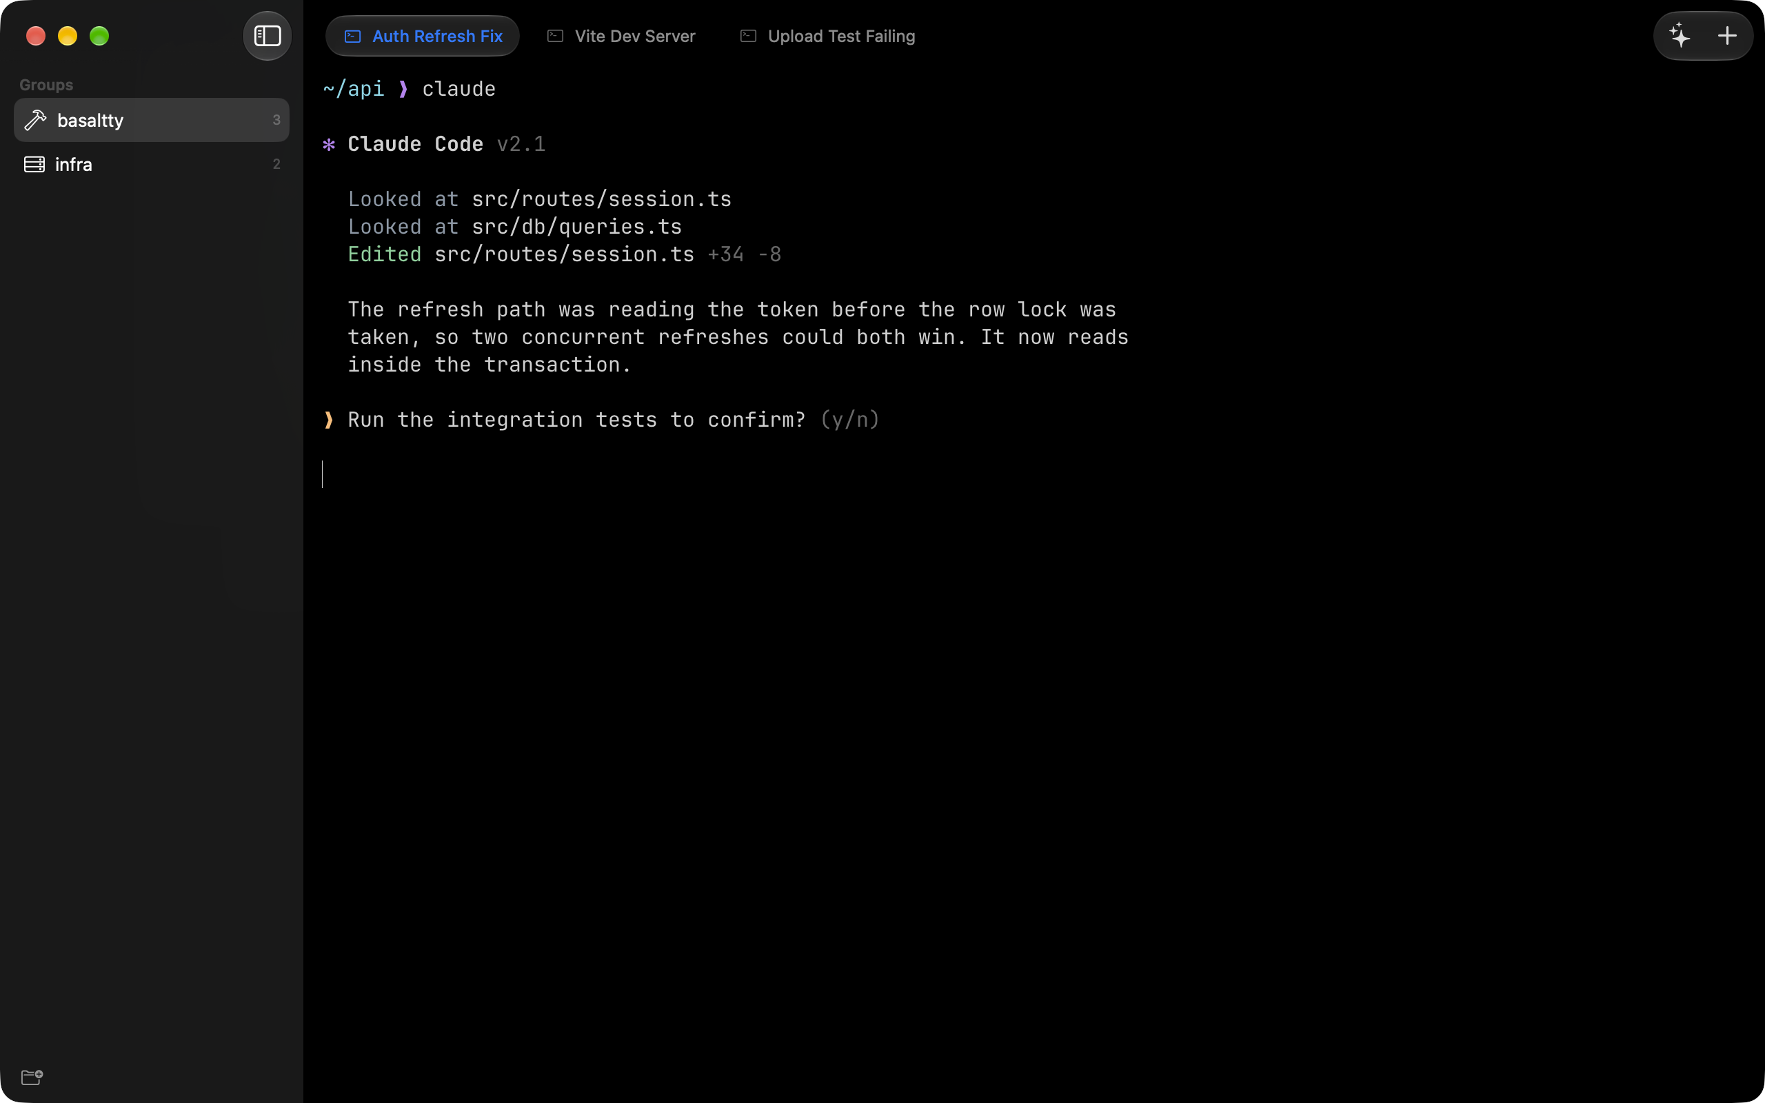Click the +34 -8 diff stats
Image resolution: width=1765 pixels, height=1103 pixels.
click(744, 254)
